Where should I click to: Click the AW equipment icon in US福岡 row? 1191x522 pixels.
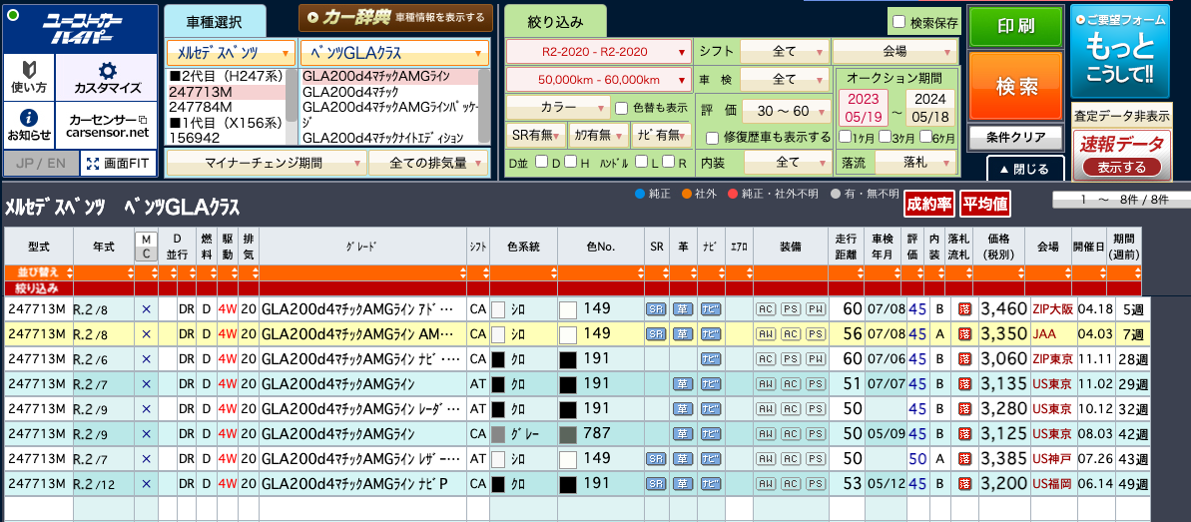(x=764, y=483)
